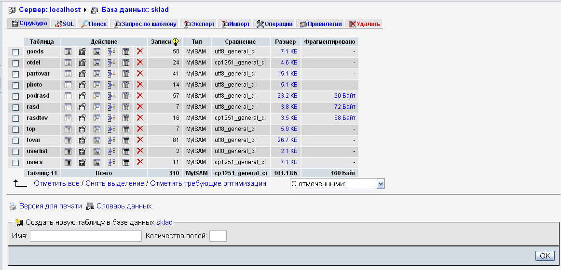Click the 'rasdtov' table name

tap(37, 118)
